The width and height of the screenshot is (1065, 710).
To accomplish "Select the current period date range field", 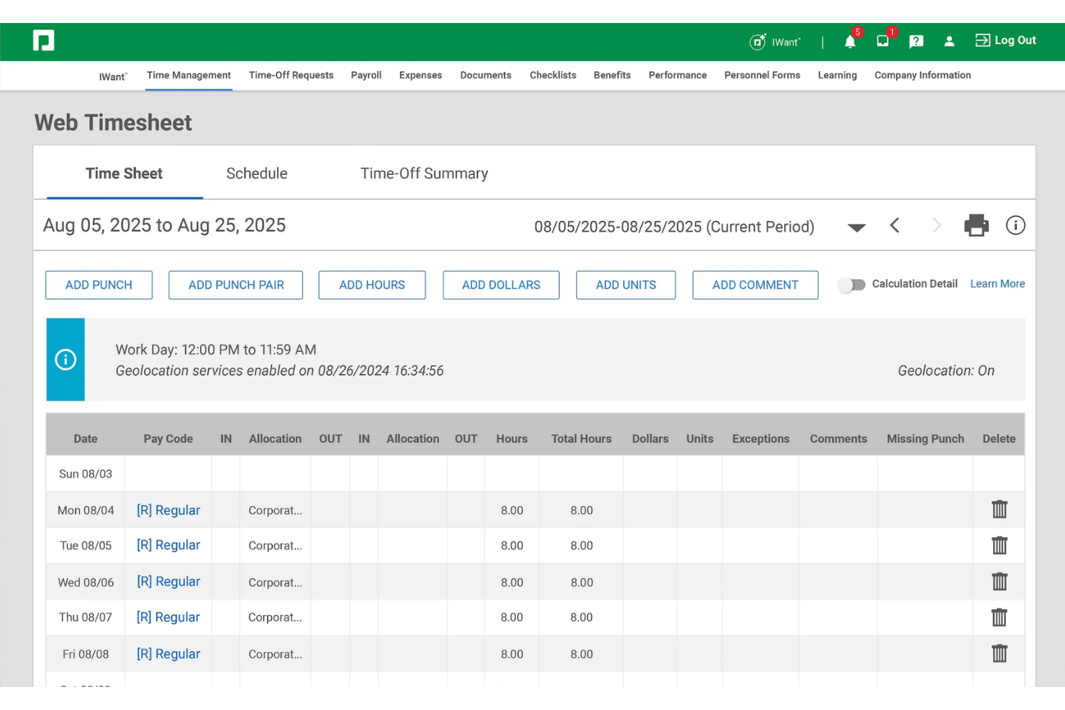I will 674,227.
